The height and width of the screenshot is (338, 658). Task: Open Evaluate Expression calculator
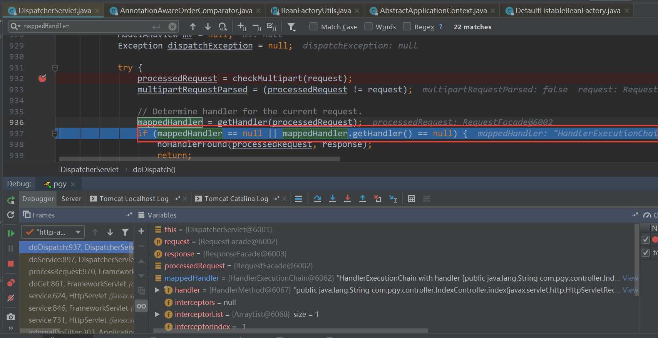pos(412,199)
